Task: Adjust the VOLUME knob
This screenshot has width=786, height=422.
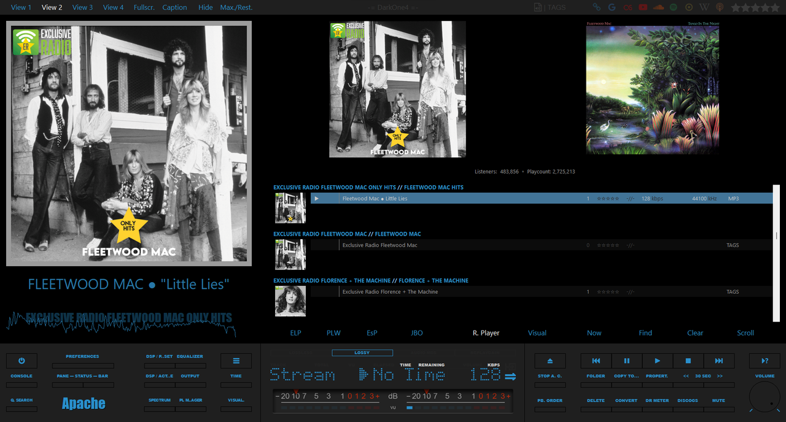Action: tap(765, 396)
